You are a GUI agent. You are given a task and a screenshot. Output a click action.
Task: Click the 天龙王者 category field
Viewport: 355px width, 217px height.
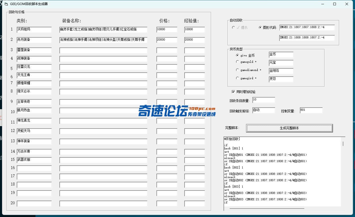coord(34,75)
